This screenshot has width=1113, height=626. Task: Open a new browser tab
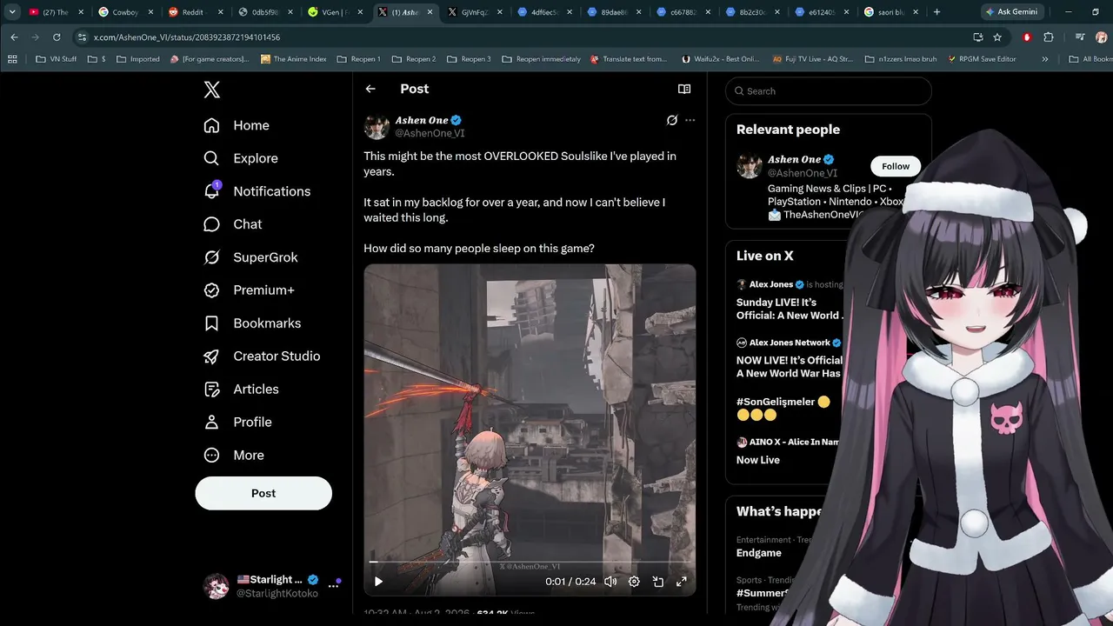[x=936, y=12]
